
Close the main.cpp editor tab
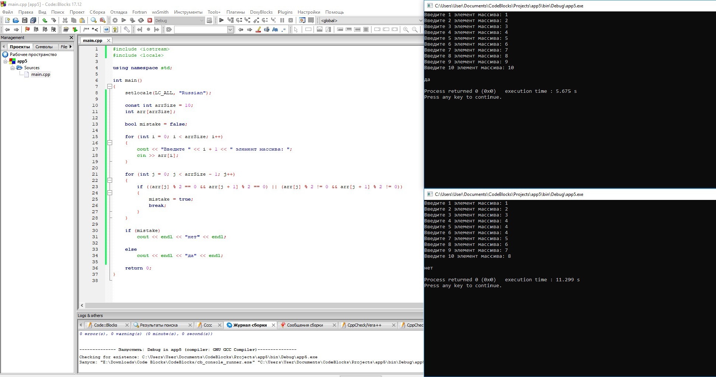(108, 40)
